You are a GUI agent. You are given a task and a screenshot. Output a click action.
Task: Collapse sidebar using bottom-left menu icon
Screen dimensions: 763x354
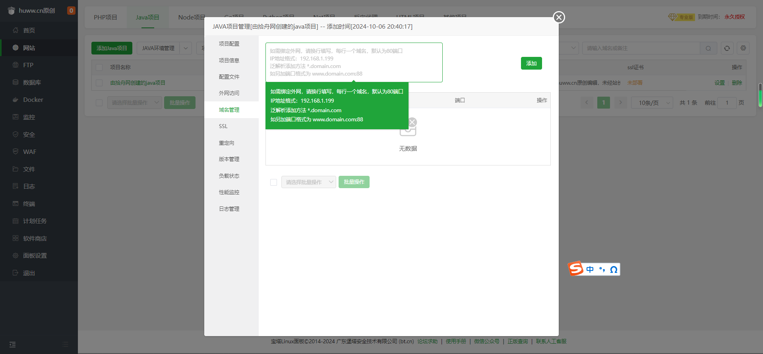coord(12,344)
